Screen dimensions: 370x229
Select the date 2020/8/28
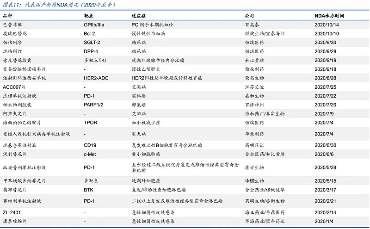(x=326, y=78)
